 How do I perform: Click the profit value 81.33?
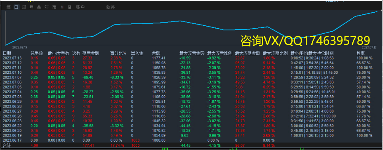[x=88, y=63]
